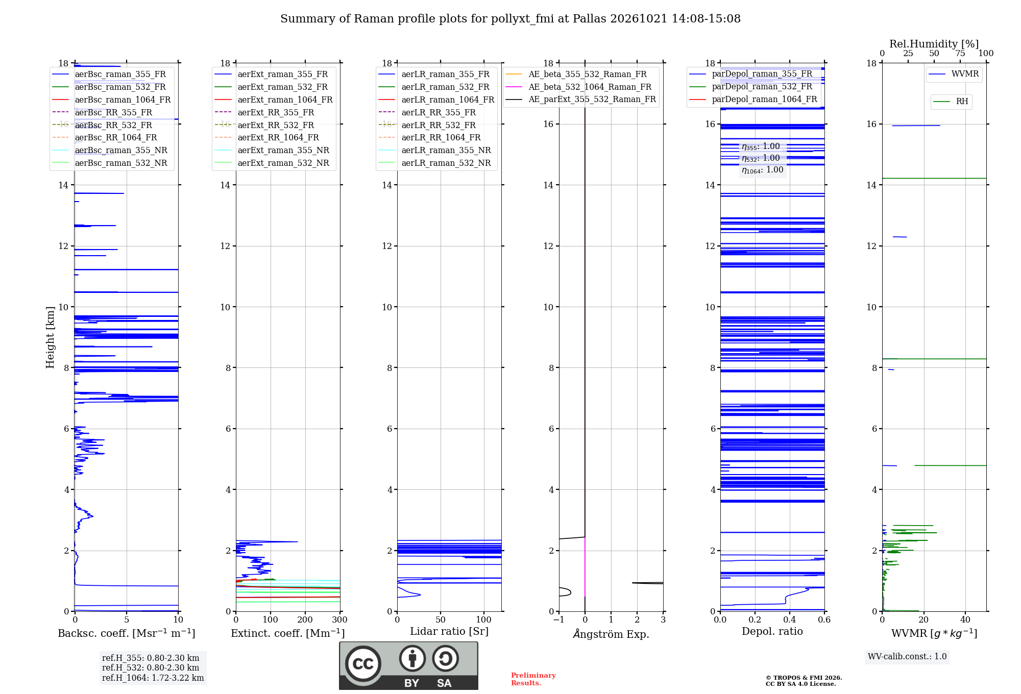Click the aerBsc_RR_532_FR legend entry
Image resolution: width=1021 pixels, height=694 pixels.
(102, 125)
